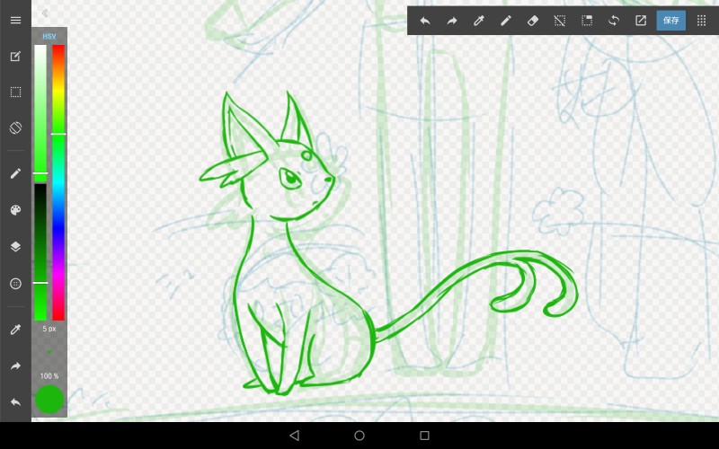
Task: Tap the selection area icon in top toolbar
Action: click(x=587, y=21)
